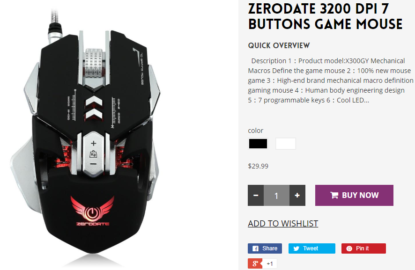
Task: Click the Twitter bird icon
Action: tap(296, 248)
